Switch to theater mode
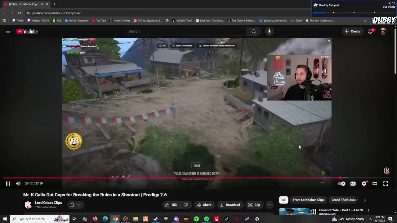 (375, 184)
